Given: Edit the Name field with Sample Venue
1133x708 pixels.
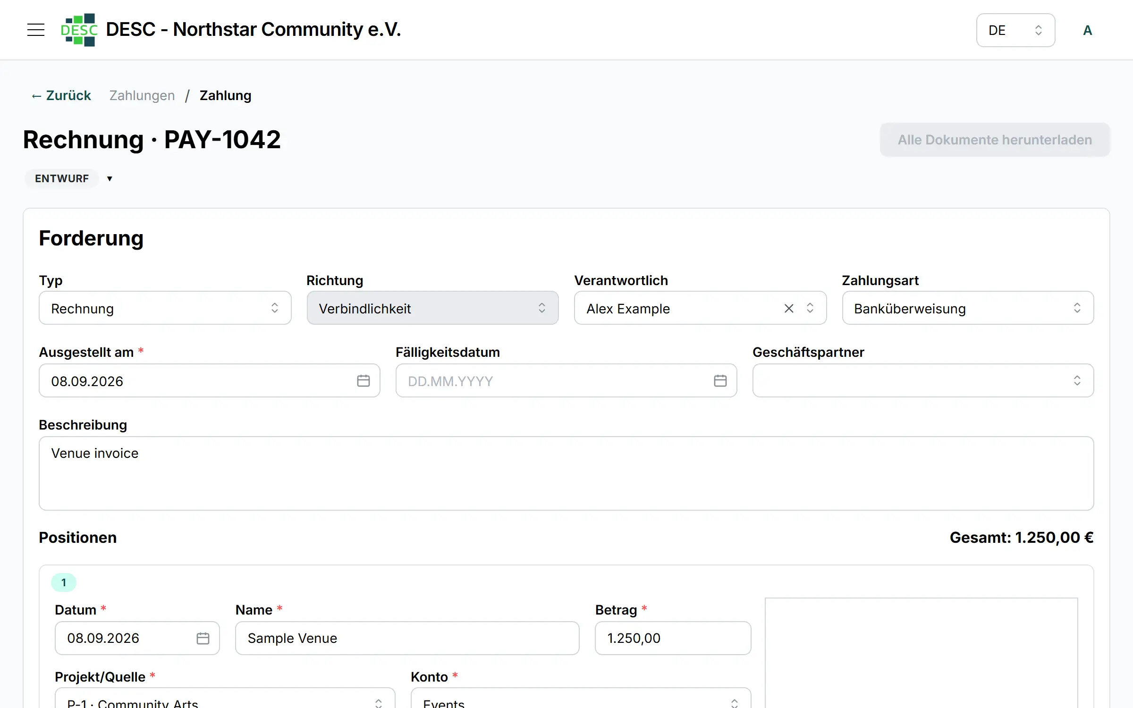Looking at the screenshot, I should click(407, 638).
